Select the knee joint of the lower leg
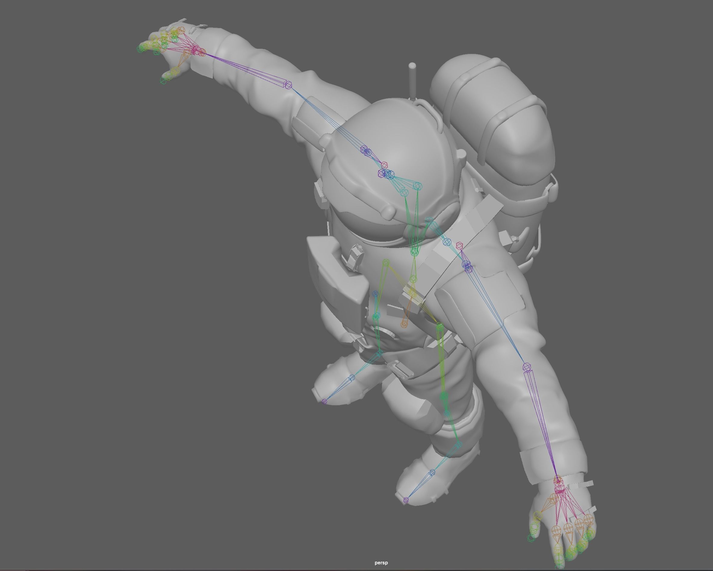 point(444,396)
